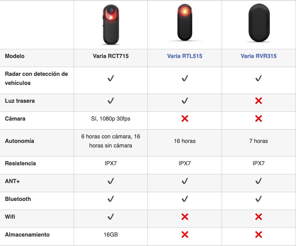Click the '16 horas' RTL515 autonomy cell

185,141
